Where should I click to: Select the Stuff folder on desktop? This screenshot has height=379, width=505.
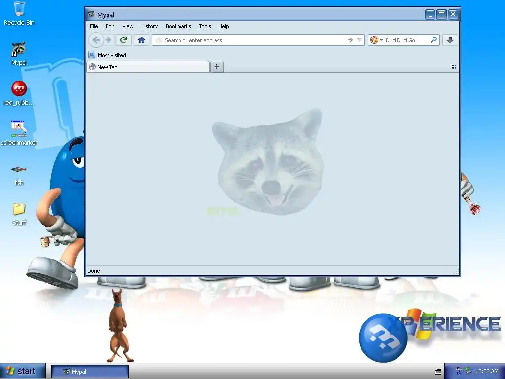tap(19, 214)
